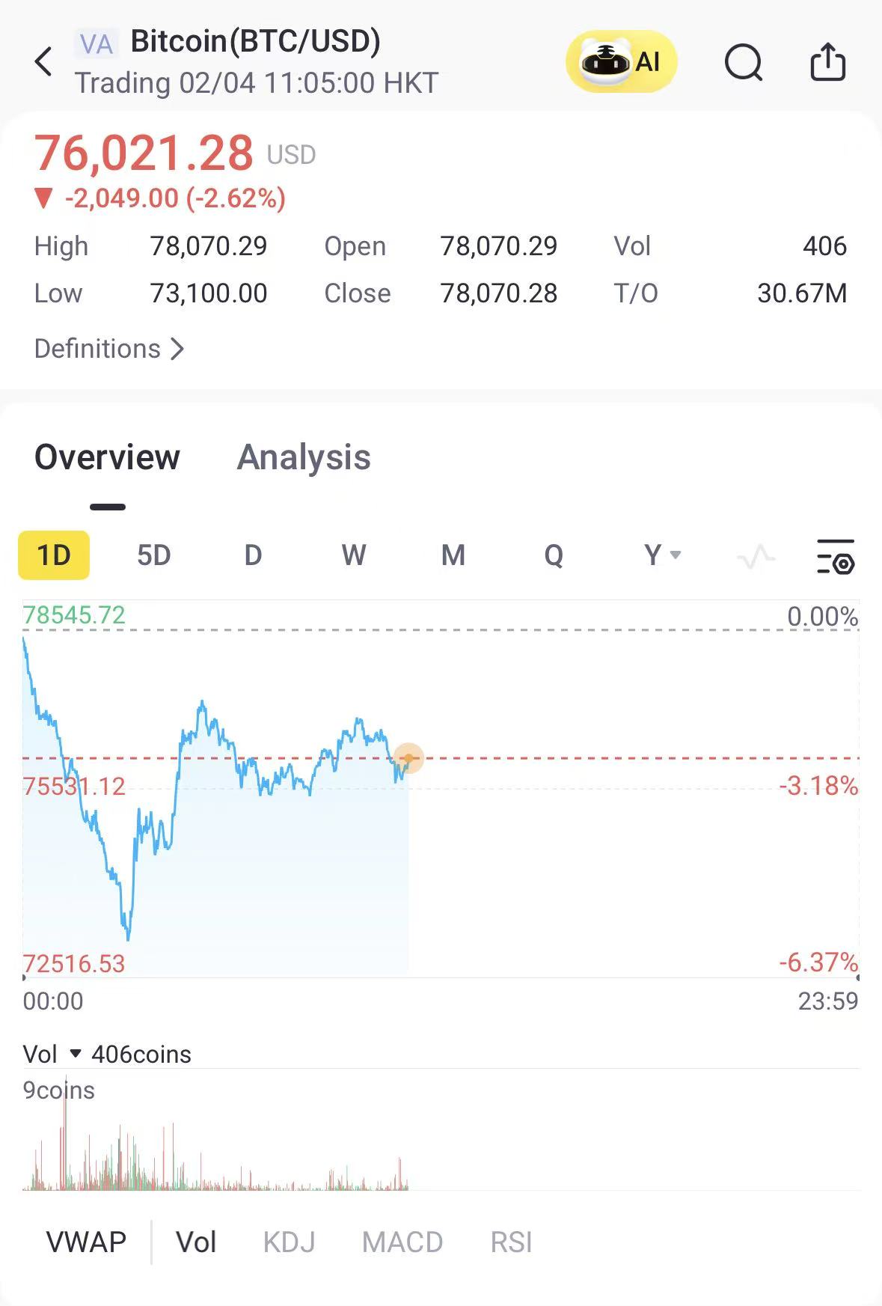
Task: Select the 1D timeframe
Action: coord(54,555)
